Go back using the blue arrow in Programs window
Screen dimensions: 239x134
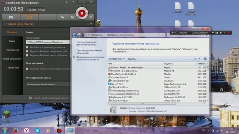tap(74, 35)
